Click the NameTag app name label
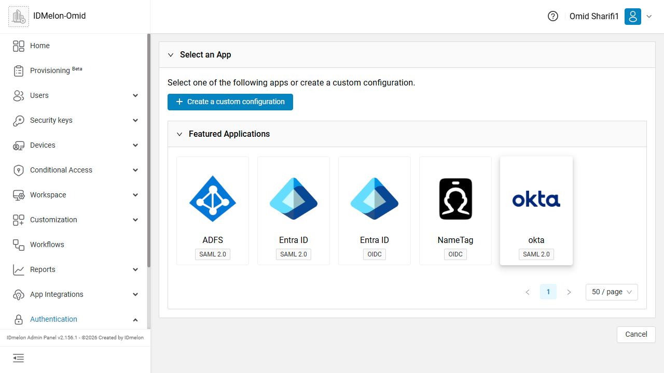This screenshot has width=664, height=373. [x=455, y=240]
